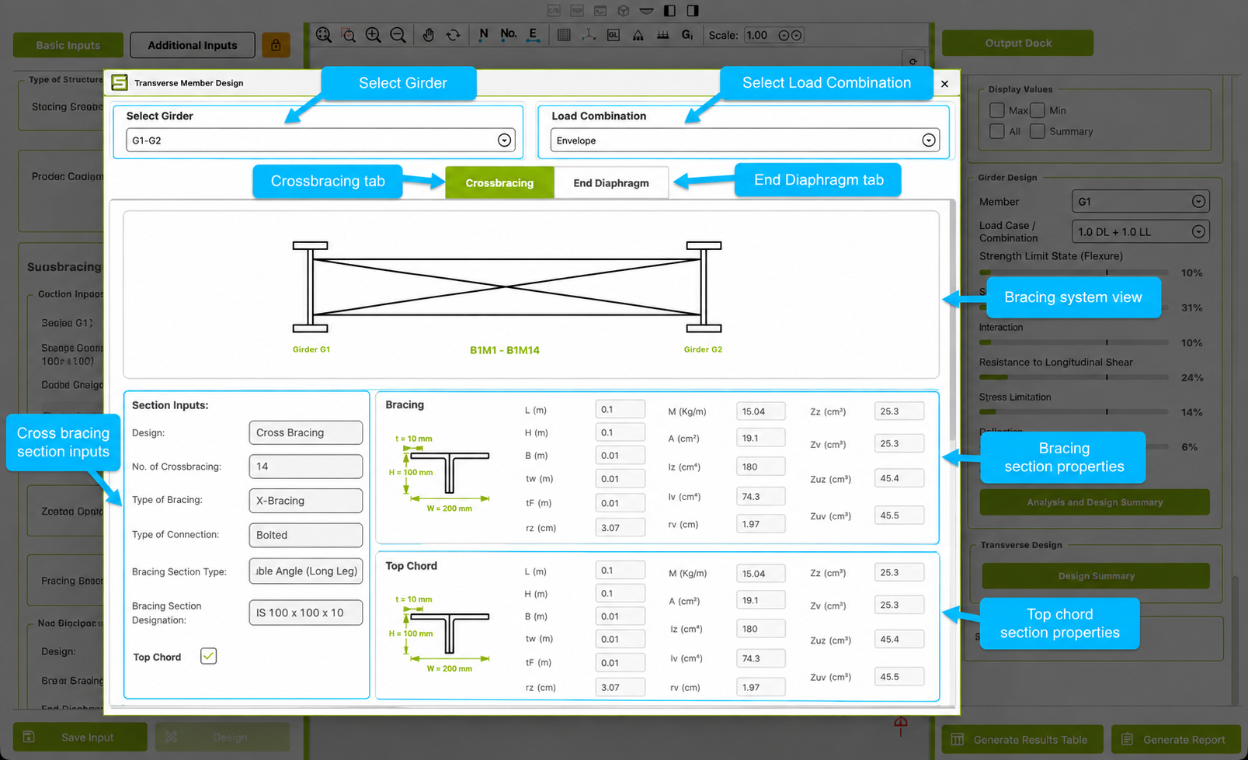Toggle the No. numbering icon

pyautogui.click(x=509, y=34)
